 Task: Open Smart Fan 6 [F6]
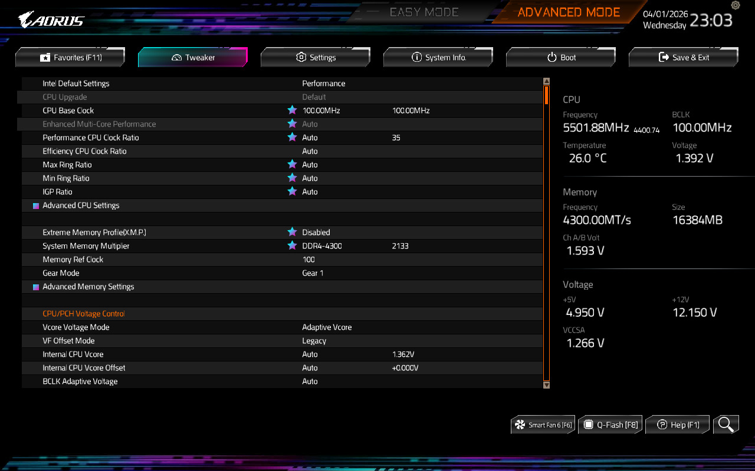click(543, 424)
